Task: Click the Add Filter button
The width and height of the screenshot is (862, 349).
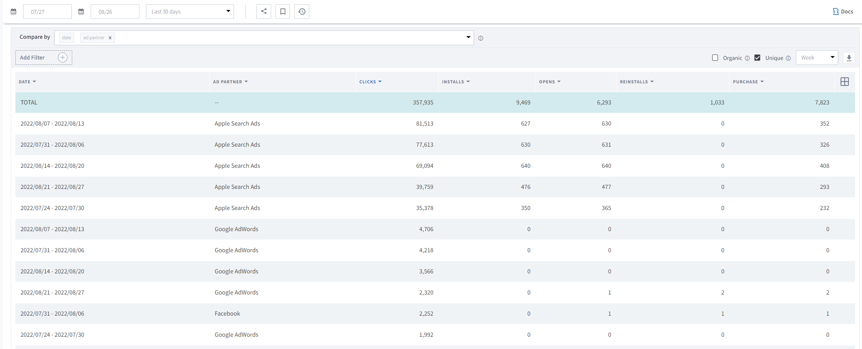Action: click(44, 58)
